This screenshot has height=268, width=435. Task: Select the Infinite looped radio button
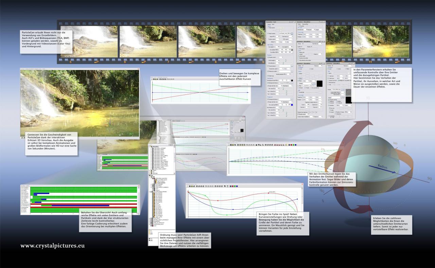point(298,56)
